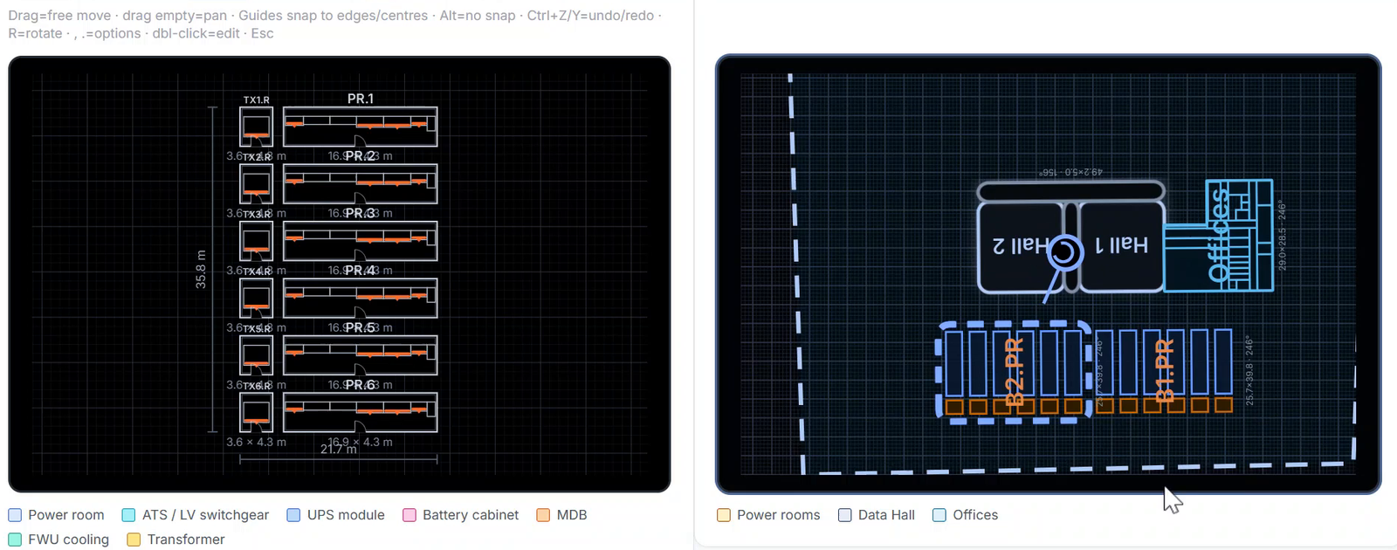Click the 21.7 m horizontal dimension label
Image resolution: width=1397 pixels, height=550 pixels.
339,449
